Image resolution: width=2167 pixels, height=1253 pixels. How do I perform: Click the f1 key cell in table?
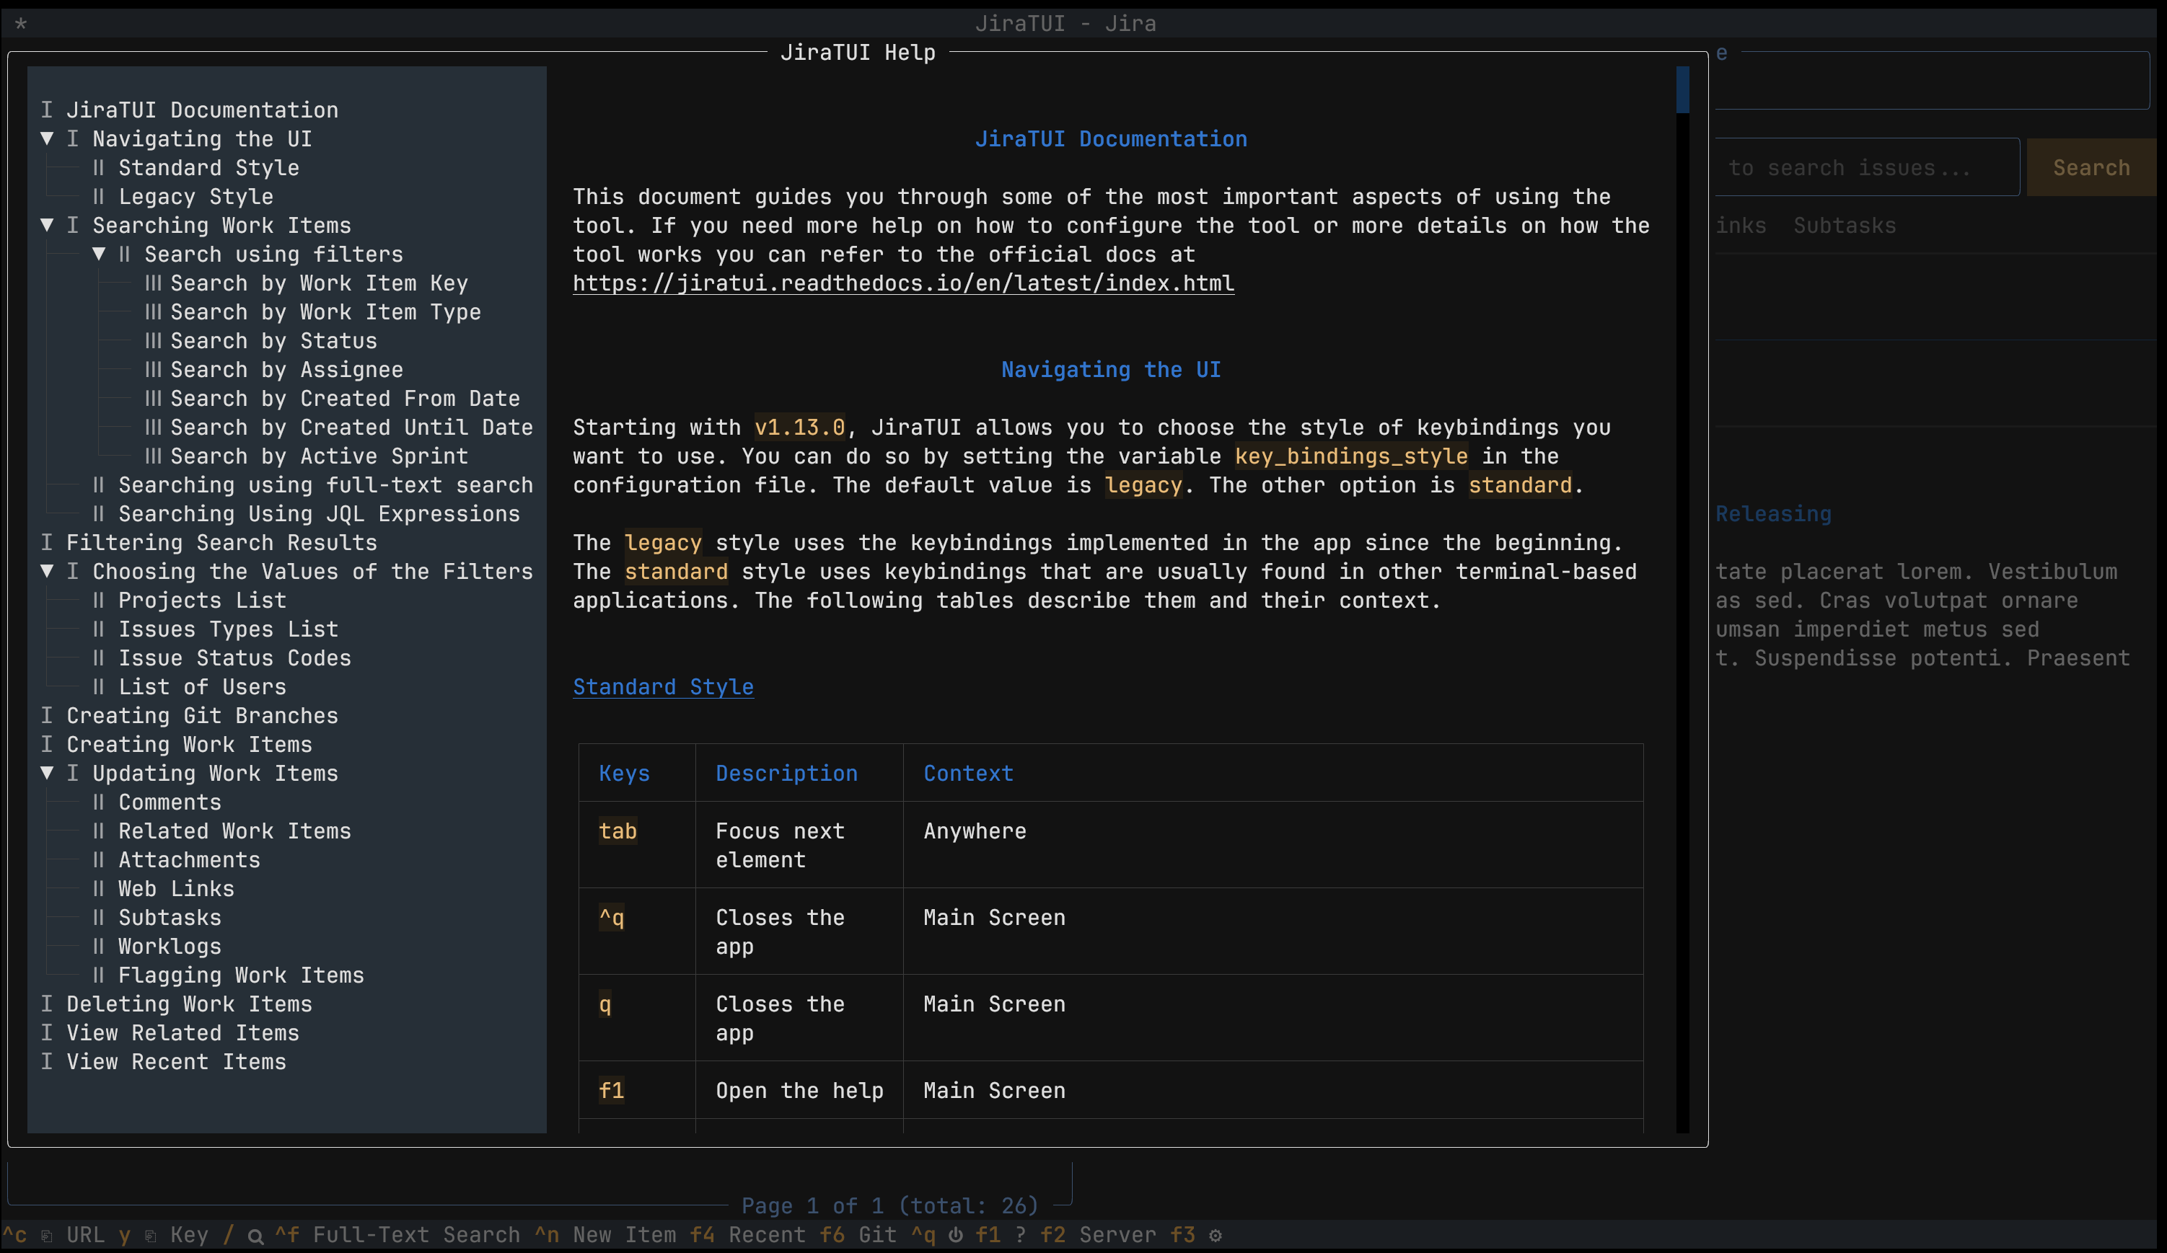612,1090
